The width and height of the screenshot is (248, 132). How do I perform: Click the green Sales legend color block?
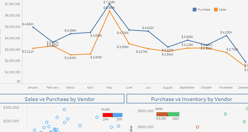pyautogui.click(x=174, y=114)
